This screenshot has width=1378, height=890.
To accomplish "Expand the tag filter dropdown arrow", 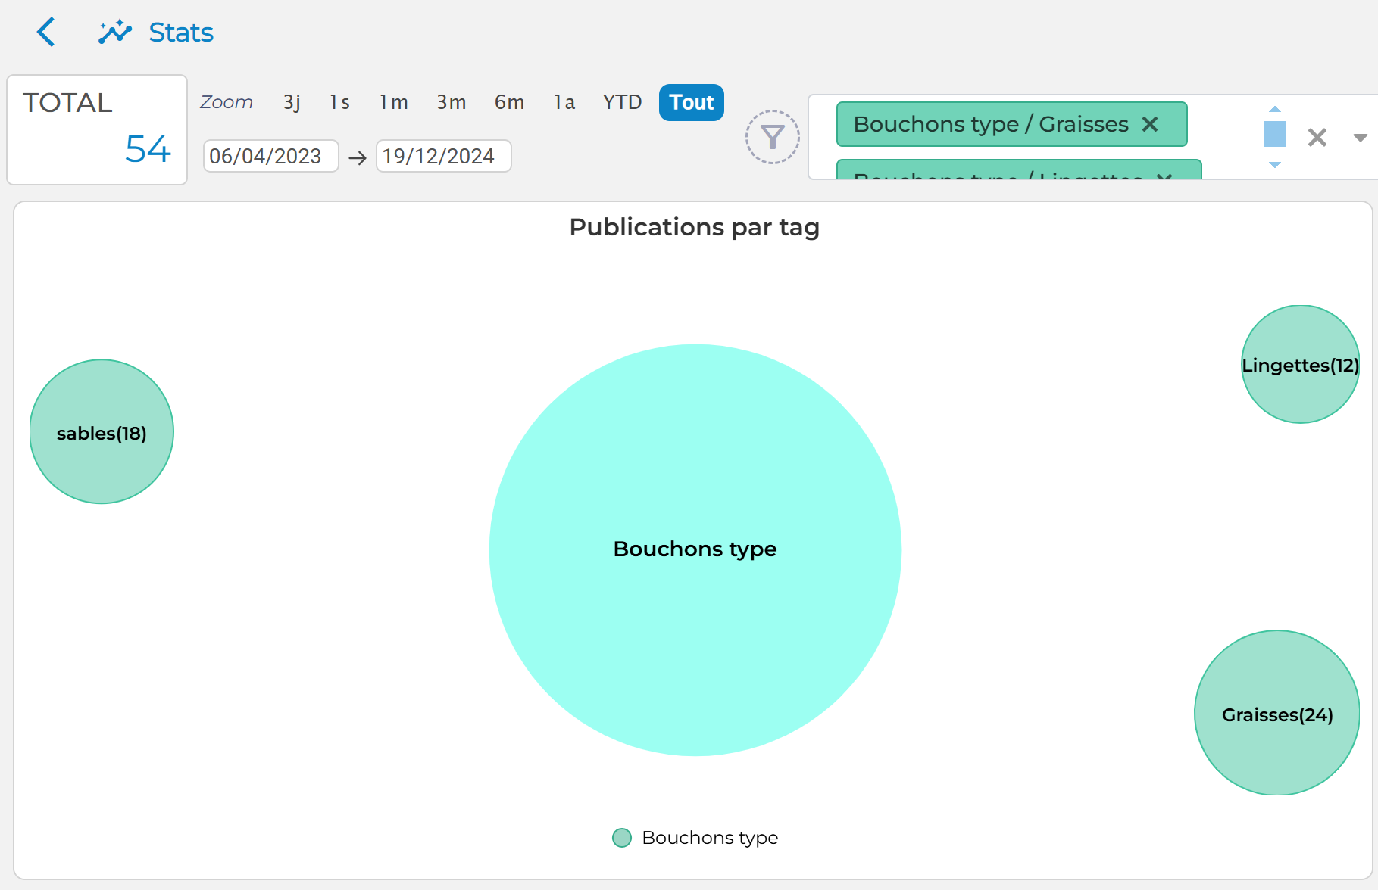I will coord(1360,138).
